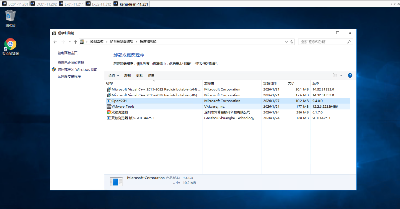
Task: Open the Recycle Bin desktop icon
Action: (x=10, y=18)
